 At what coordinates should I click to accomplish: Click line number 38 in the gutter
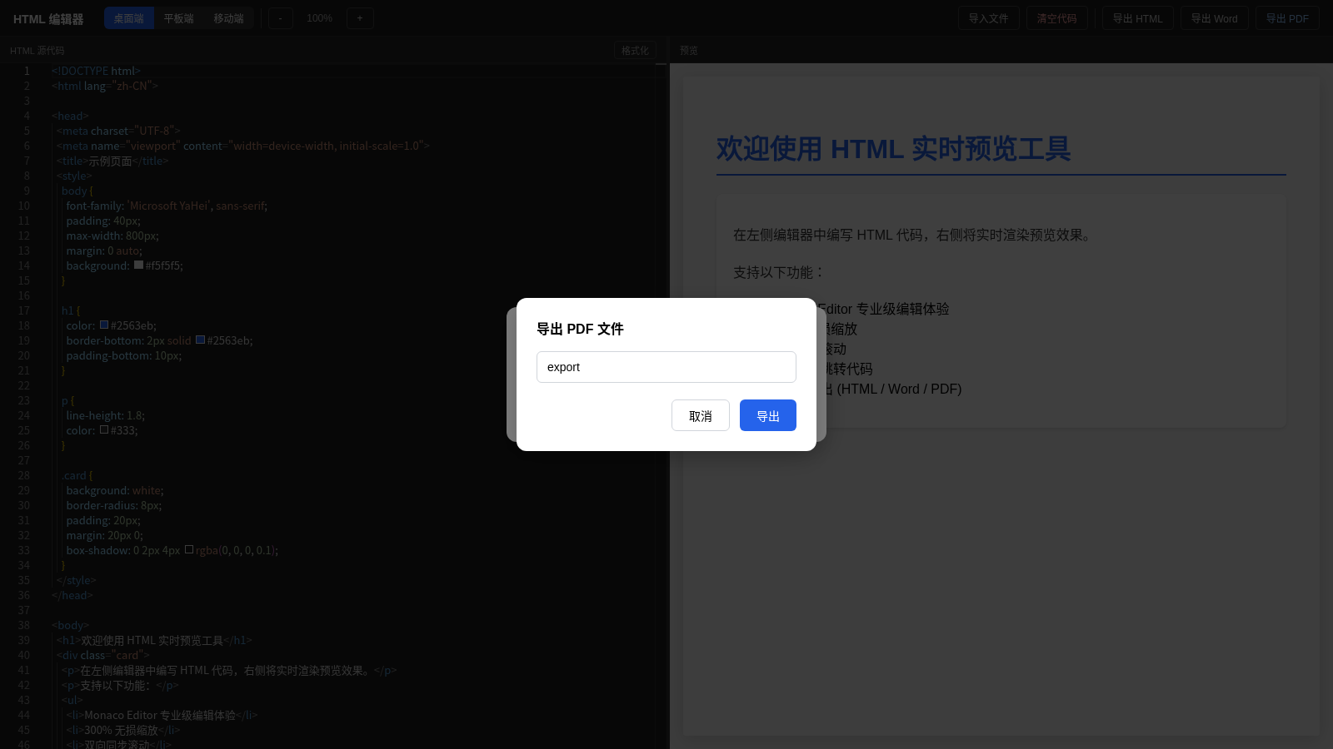[23, 625]
